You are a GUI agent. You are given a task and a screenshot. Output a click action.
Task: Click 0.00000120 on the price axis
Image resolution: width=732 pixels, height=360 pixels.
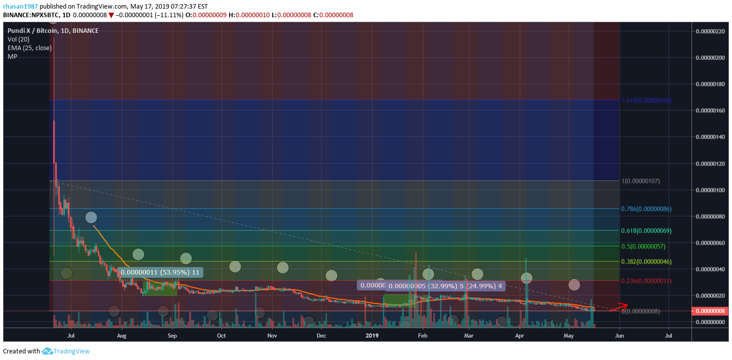point(711,164)
